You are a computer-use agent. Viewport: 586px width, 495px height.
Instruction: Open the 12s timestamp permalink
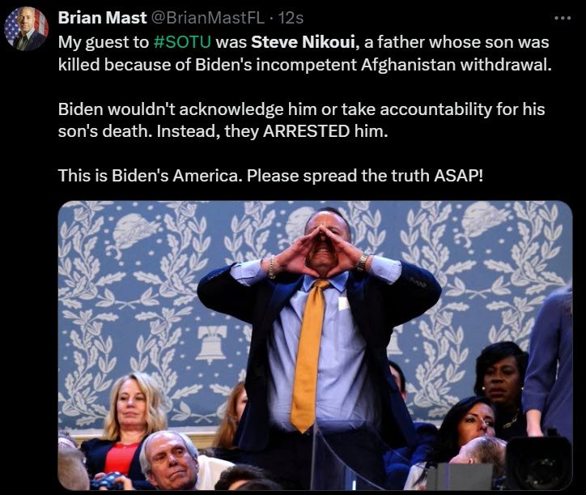(x=291, y=18)
